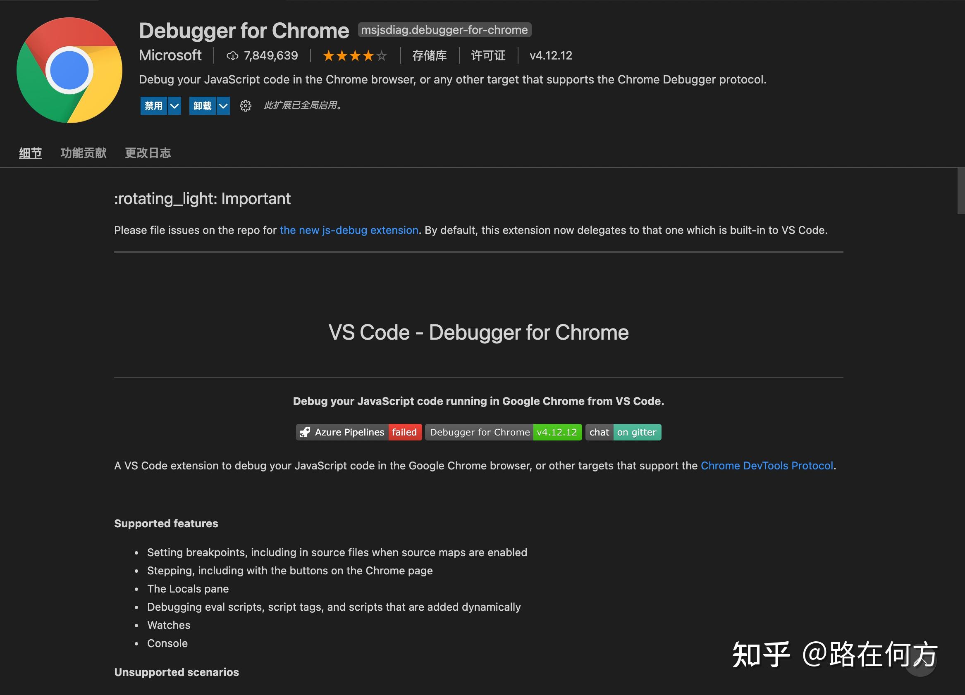The height and width of the screenshot is (695, 965).
Task: Open the 更改日志 tab
Action: point(148,153)
